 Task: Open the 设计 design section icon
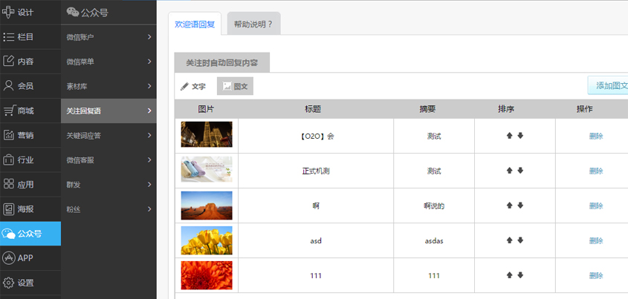[9, 12]
